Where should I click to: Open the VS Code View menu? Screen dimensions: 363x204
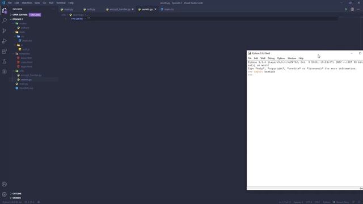[x=37, y=3]
